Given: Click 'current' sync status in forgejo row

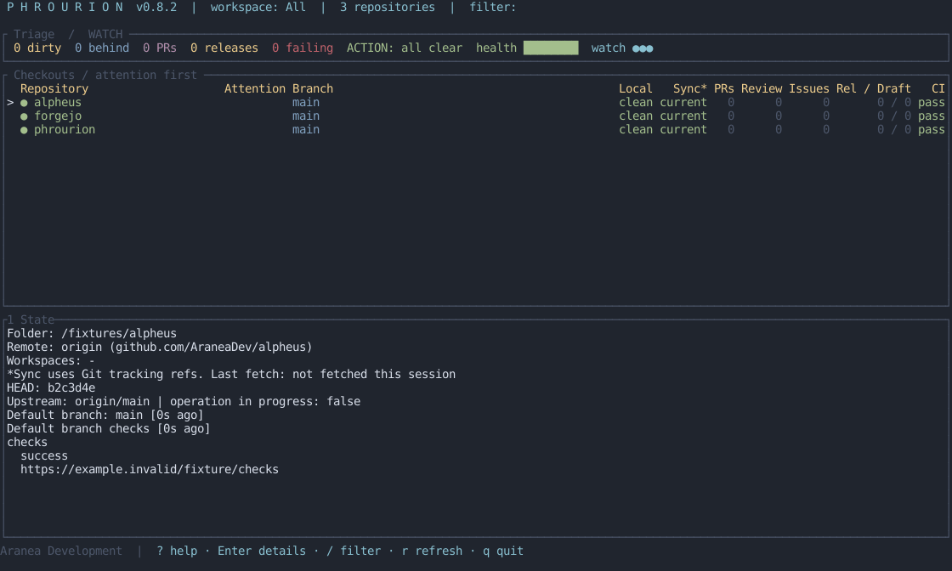Looking at the screenshot, I should 683,116.
